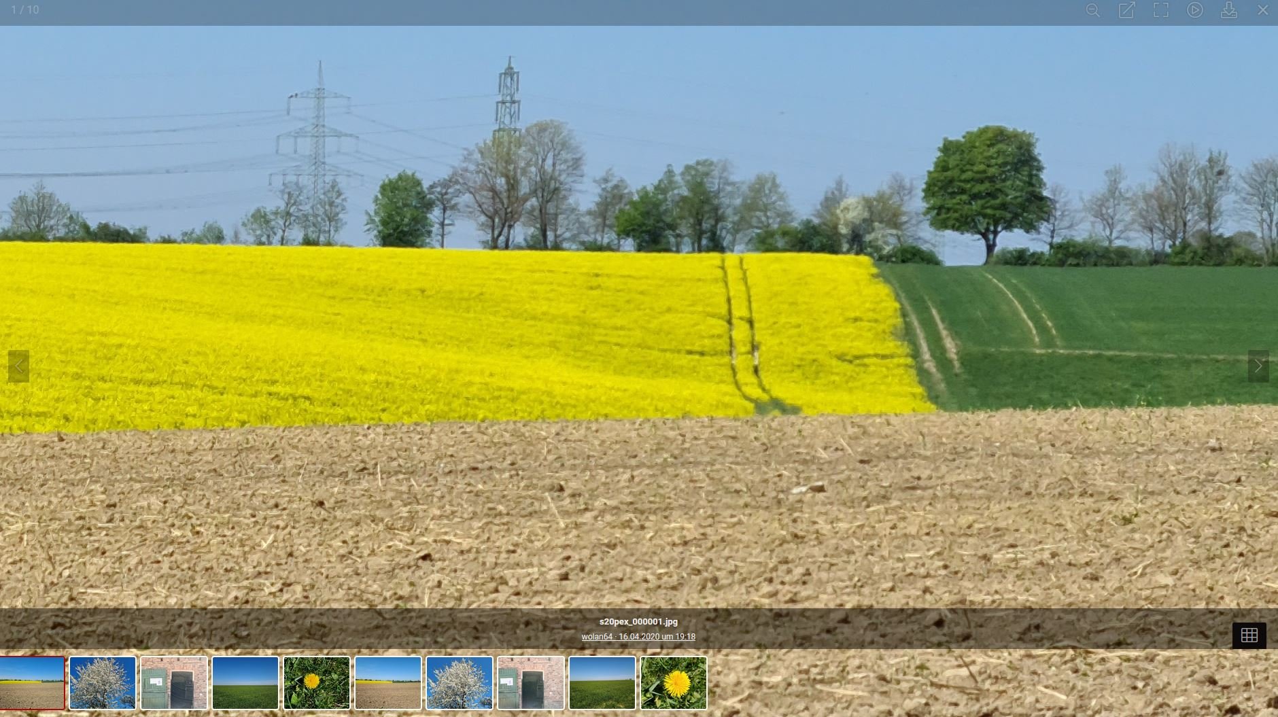Viewport: 1278px width, 717px height.
Task: Go to next image arrow
Action: [1258, 366]
